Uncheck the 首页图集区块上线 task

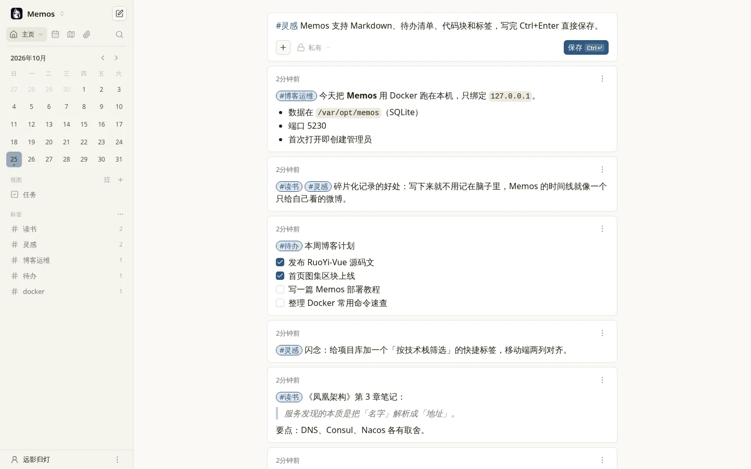point(280,276)
